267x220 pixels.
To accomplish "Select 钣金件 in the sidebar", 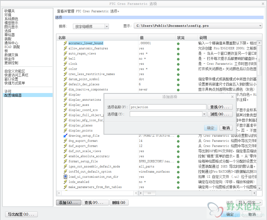I will (9, 59).
